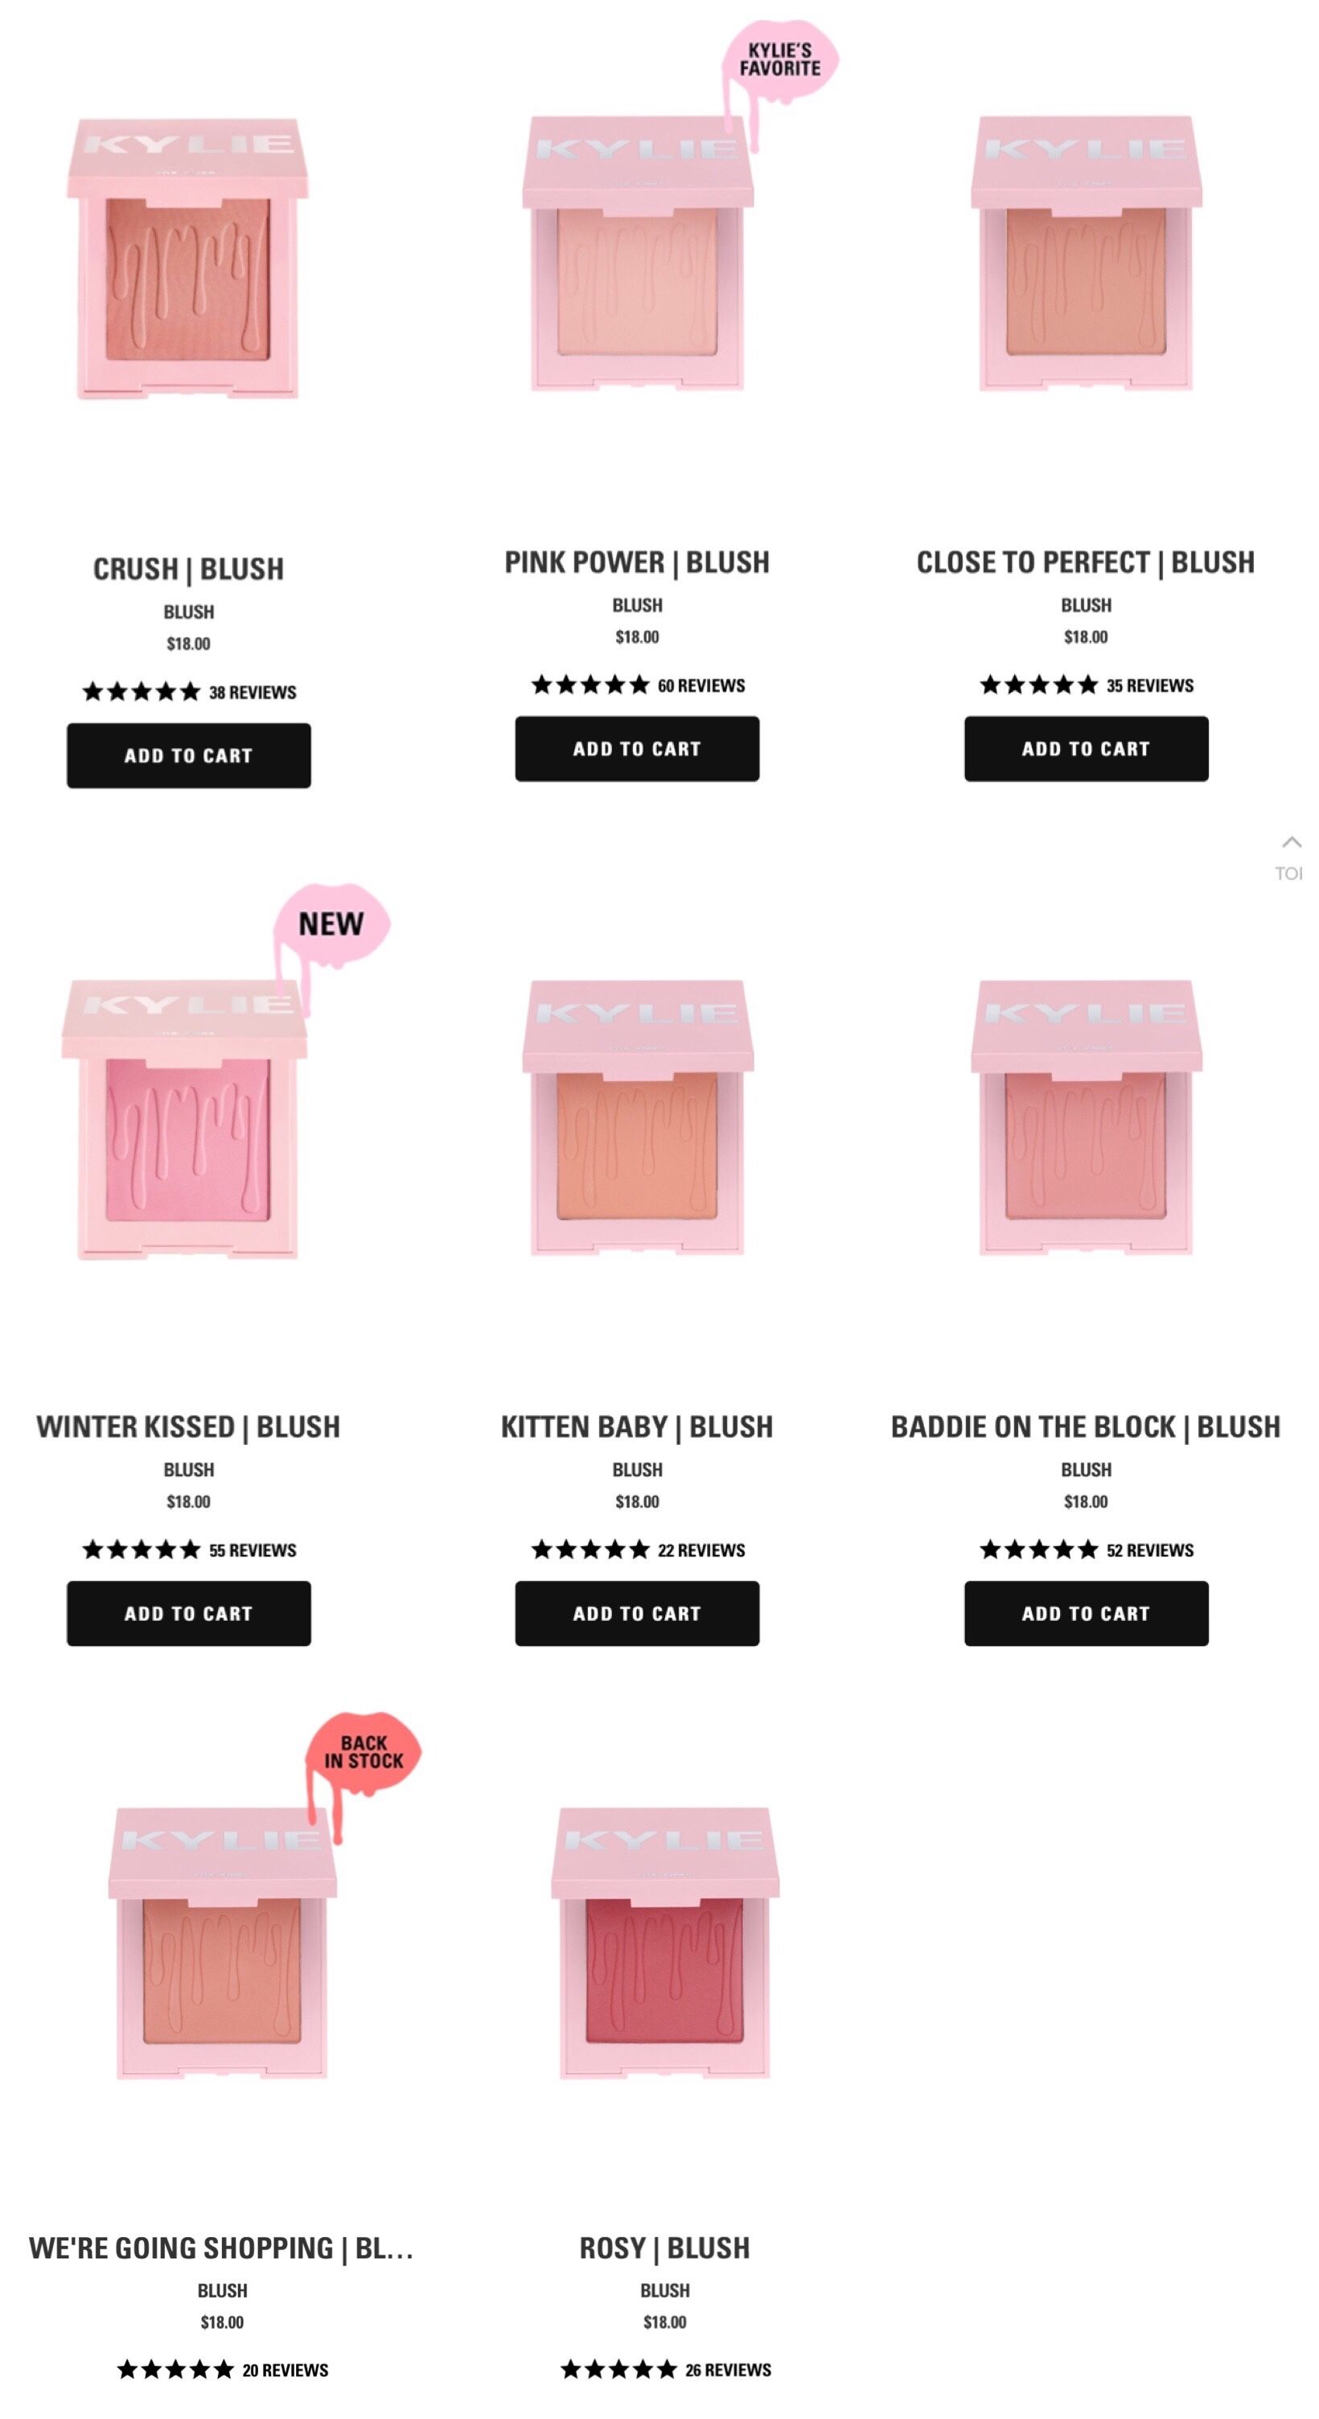
Task: Click the Crush blush star rating
Action: coord(142,692)
